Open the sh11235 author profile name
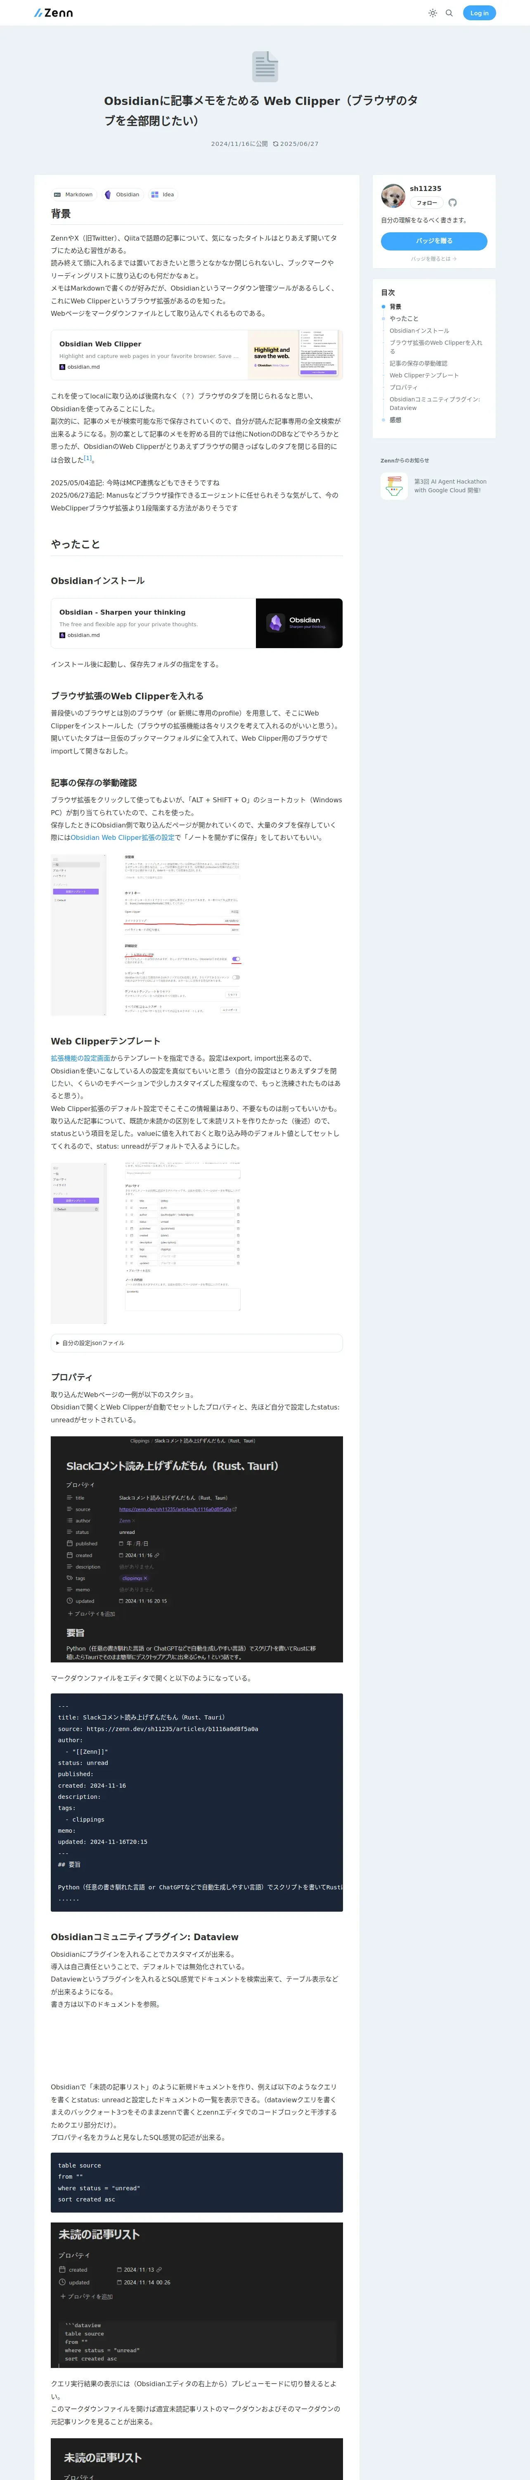 click(425, 189)
